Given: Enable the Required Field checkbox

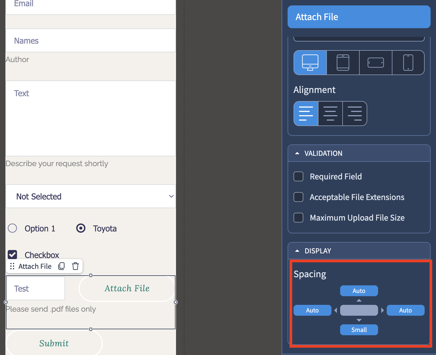Looking at the screenshot, I should (298, 176).
